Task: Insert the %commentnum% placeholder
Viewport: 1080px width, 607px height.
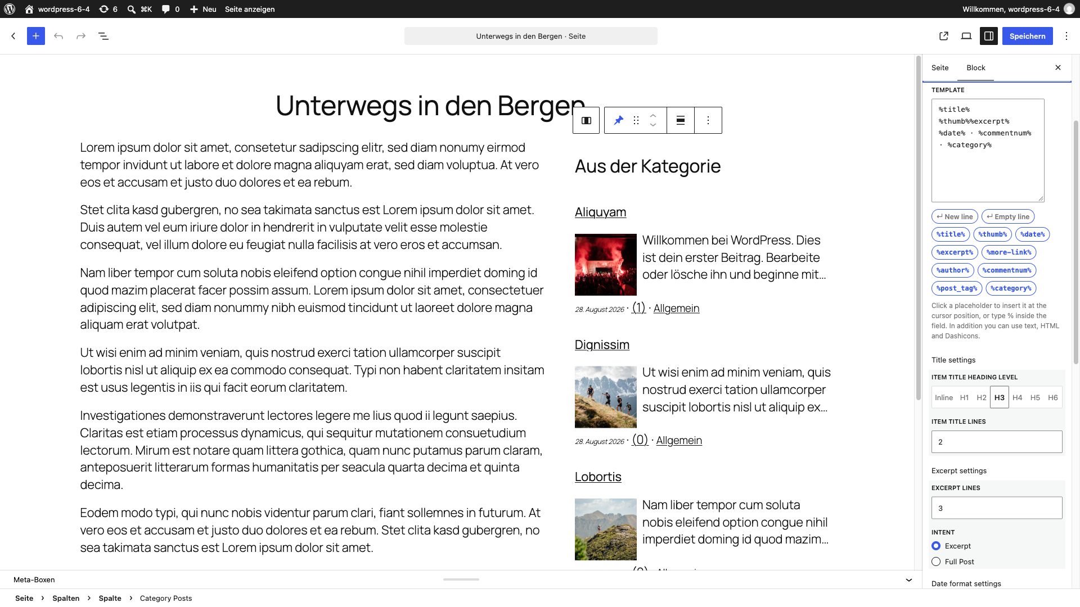Action: click(x=1007, y=270)
